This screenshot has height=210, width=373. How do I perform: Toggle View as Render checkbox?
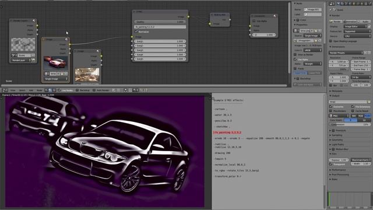[x=295, y=54]
